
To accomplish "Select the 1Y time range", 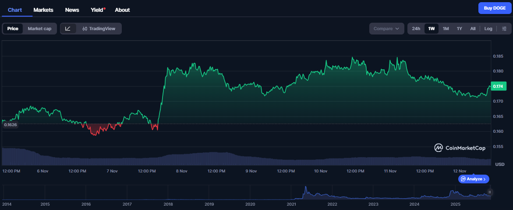I will tap(460, 29).
